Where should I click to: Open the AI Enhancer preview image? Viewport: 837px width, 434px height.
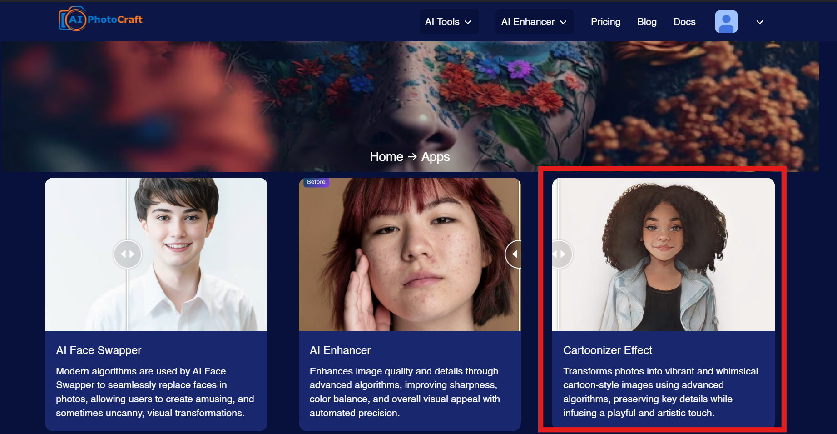click(x=410, y=254)
